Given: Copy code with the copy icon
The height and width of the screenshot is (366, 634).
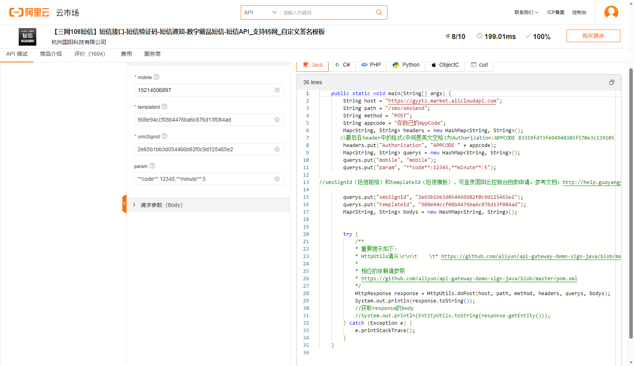Looking at the screenshot, I should tap(612, 82).
